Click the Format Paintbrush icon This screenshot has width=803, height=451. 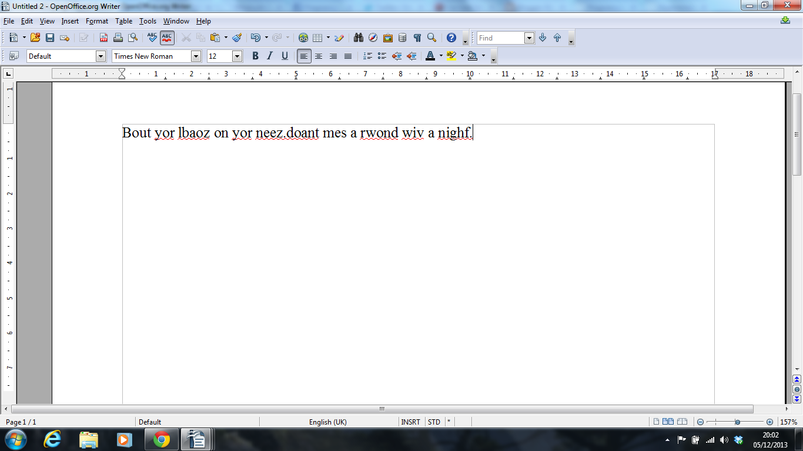point(237,38)
